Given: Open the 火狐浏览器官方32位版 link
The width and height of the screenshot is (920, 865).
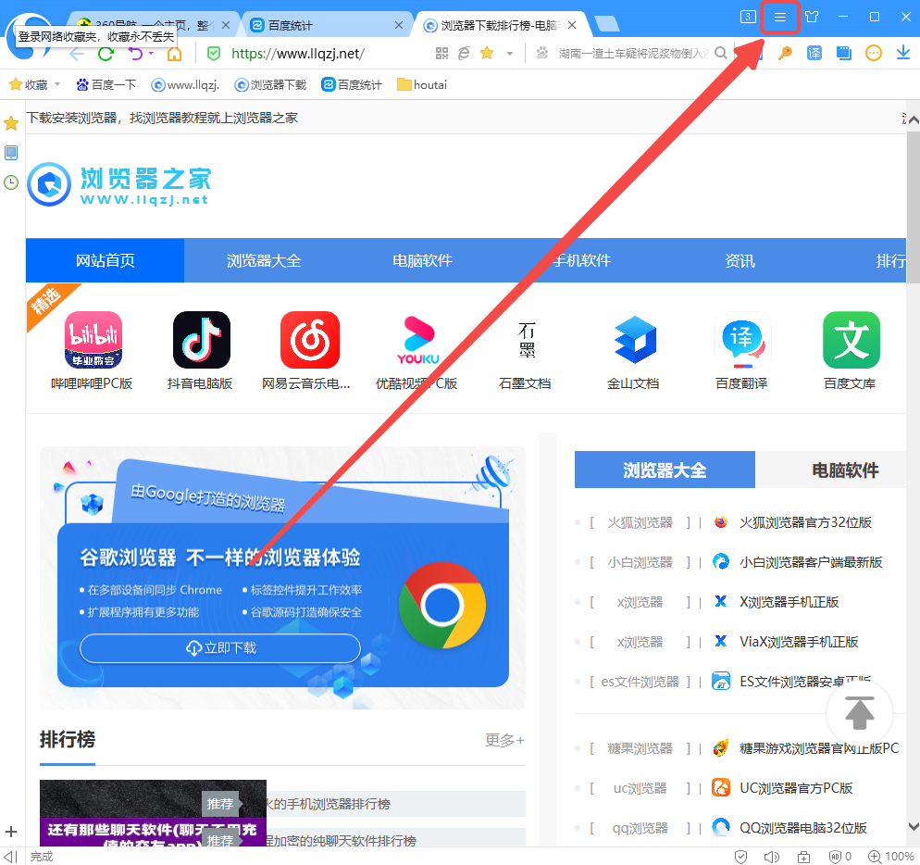Looking at the screenshot, I should click(x=805, y=522).
